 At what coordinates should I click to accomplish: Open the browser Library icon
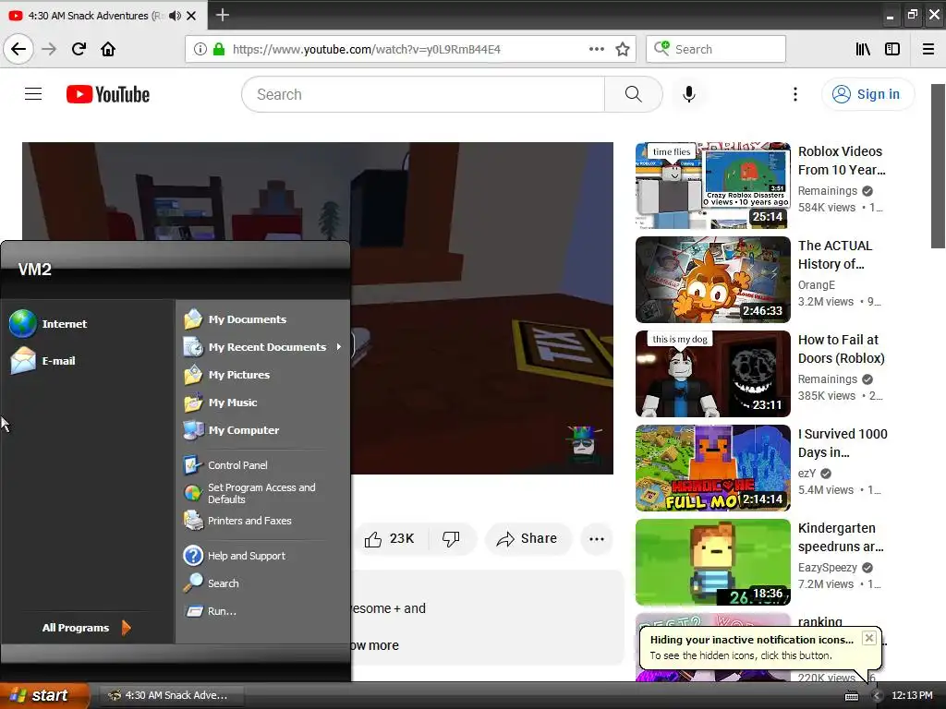tap(863, 50)
